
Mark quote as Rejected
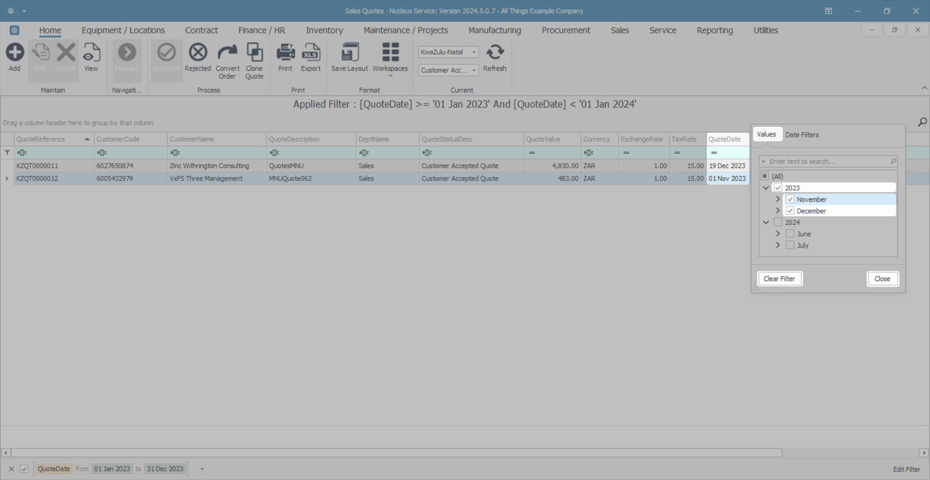tap(198, 58)
